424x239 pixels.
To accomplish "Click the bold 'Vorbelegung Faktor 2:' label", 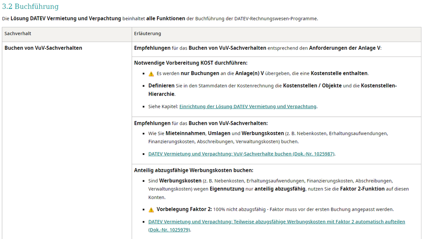I will [x=184, y=209].
